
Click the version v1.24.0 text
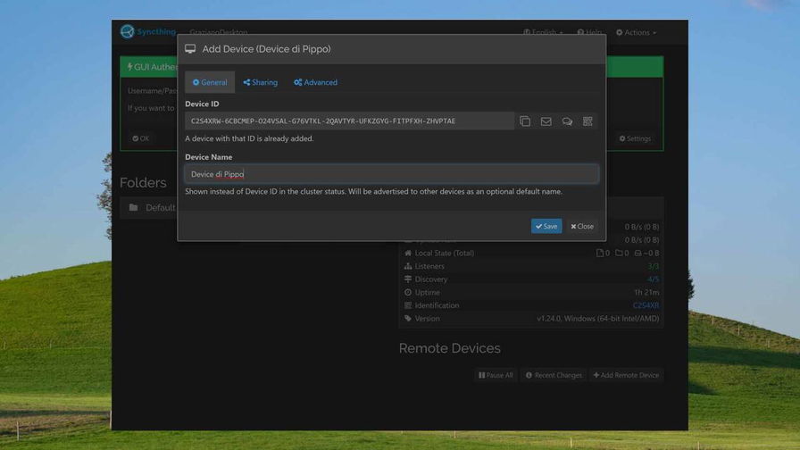[x=597, y=319]
